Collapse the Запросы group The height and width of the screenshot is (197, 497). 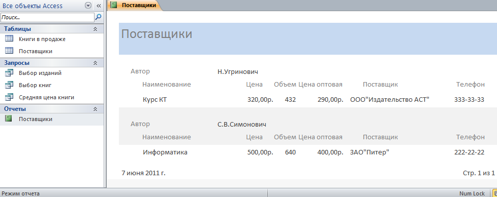(95, 63)
